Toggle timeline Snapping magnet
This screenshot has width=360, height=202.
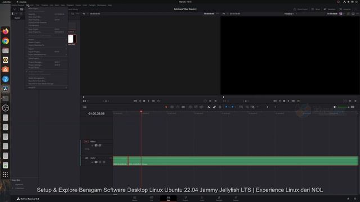pyautogui.click(x=209, y=107)
